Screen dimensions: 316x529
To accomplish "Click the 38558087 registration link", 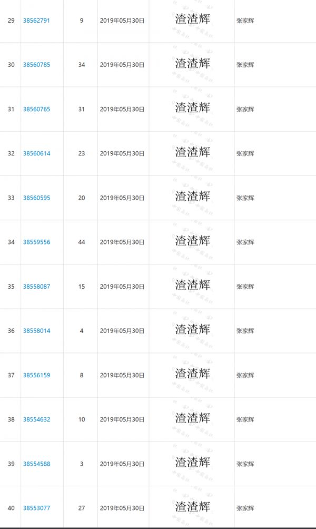I will (36, 287).
